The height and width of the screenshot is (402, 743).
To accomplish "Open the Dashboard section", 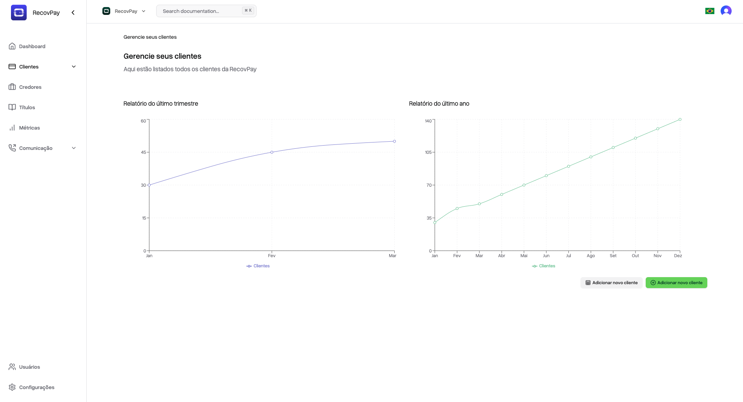I will pyautogui.click(x=32, y=46).
